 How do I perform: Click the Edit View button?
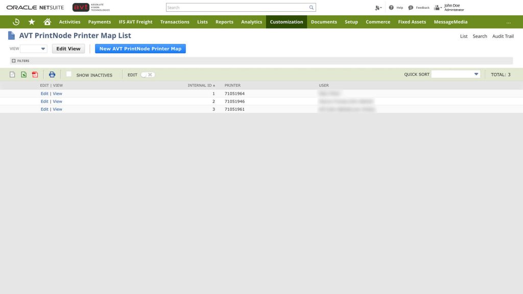pos(68,48)
